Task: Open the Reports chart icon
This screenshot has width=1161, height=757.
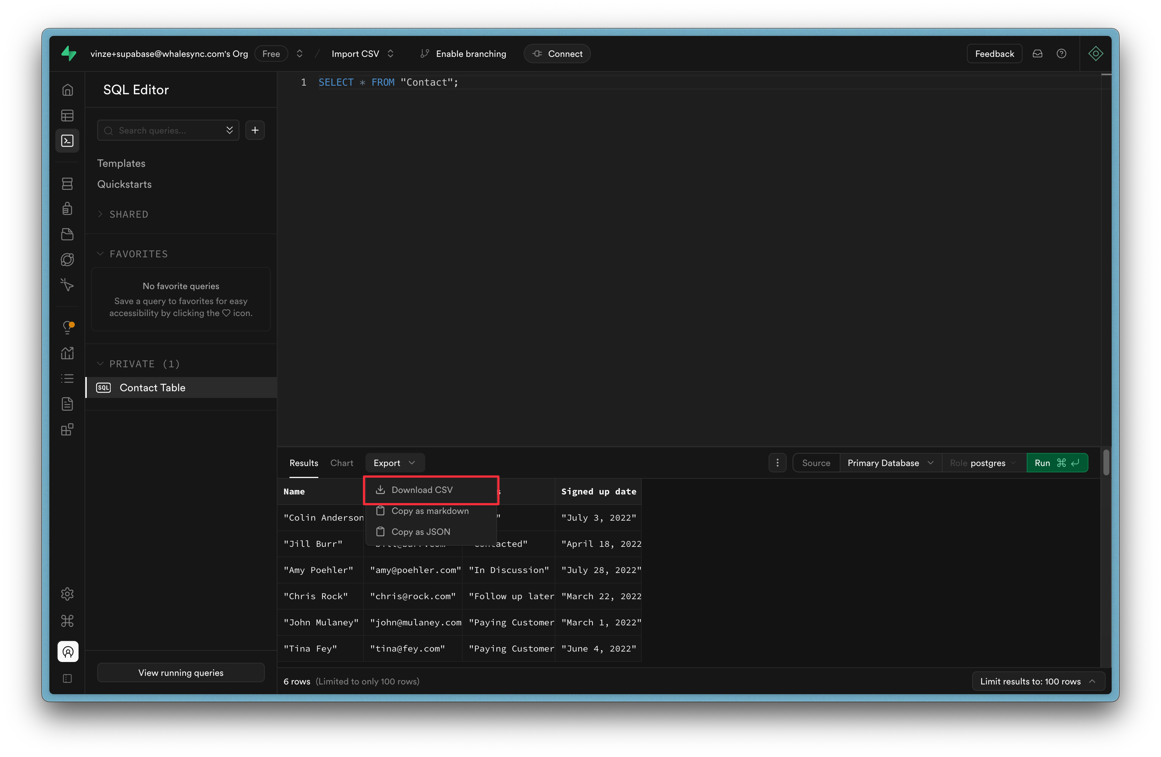Action: click(67, 353)
